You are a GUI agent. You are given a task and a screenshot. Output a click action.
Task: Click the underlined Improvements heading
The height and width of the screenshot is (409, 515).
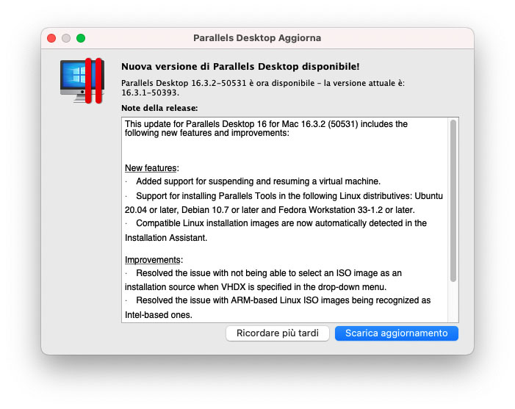[x=153, y=260]
